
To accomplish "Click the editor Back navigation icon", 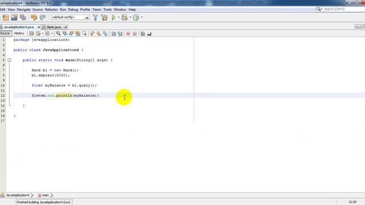I will tap(38, 34).
